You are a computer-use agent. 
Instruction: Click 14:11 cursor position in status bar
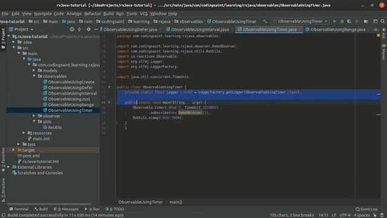tap(324, 215)
